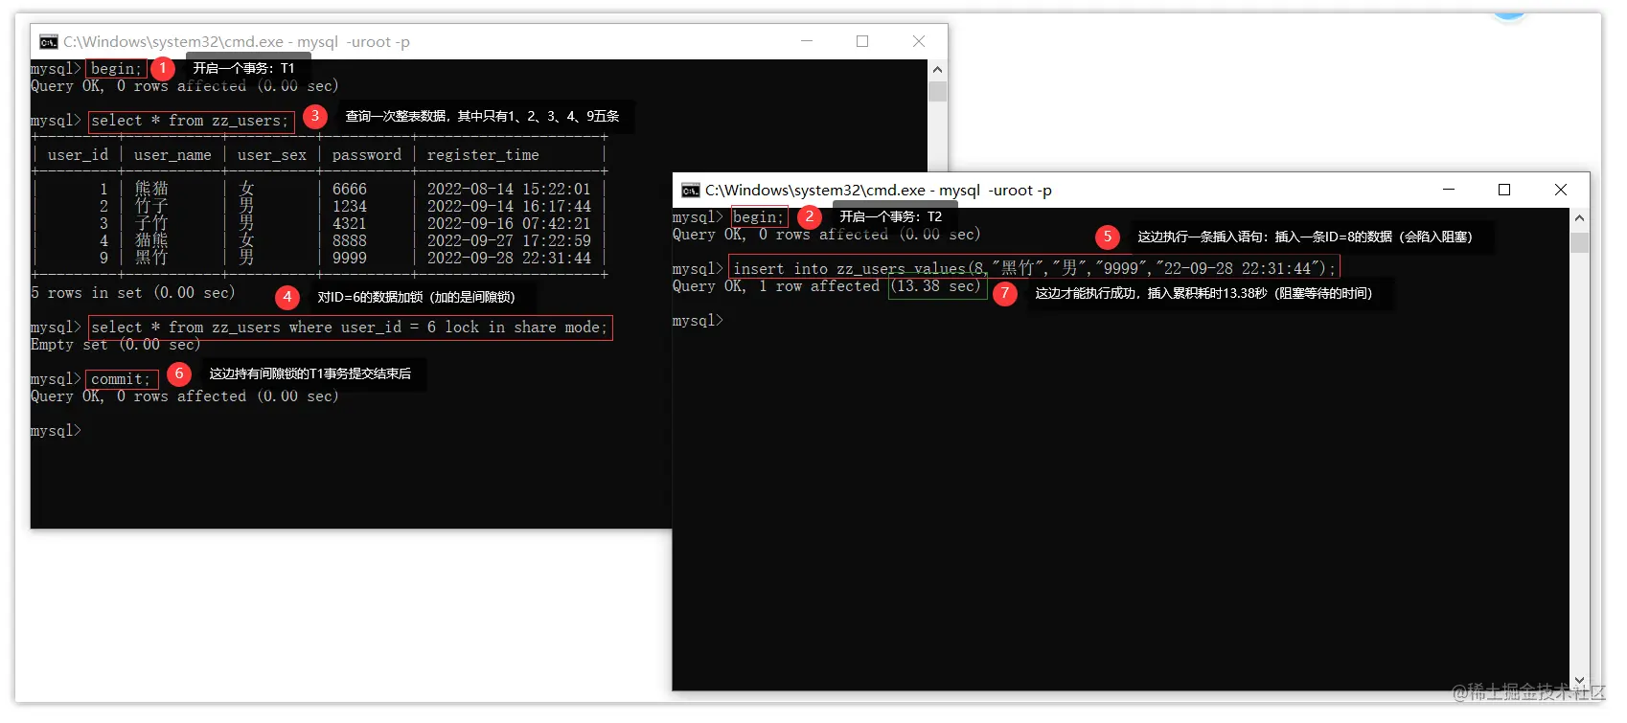The height and width of the screenshot is (723, 1627).
Task: Maximize the back cmd window running T1
Action: tap(862, 41)
